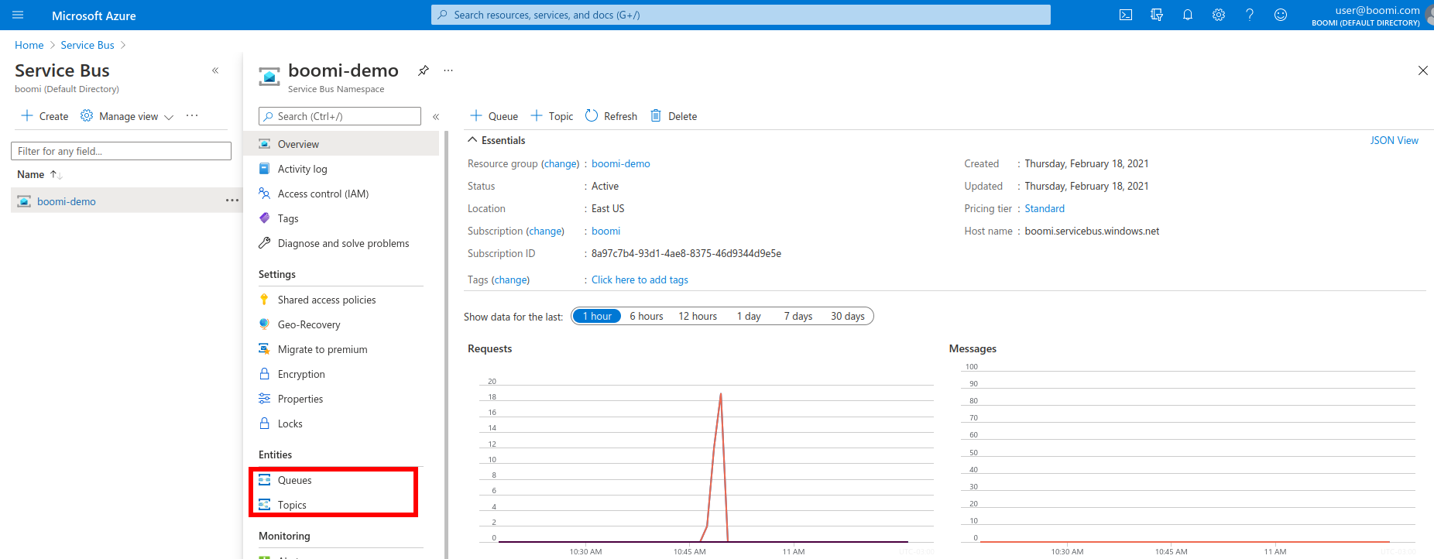This screenshot has height=559, width=1434.
Task: Click here to add tags
Action: click(640, 279)
